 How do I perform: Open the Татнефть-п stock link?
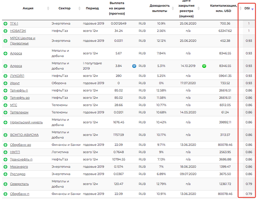(x=19, y=90)
